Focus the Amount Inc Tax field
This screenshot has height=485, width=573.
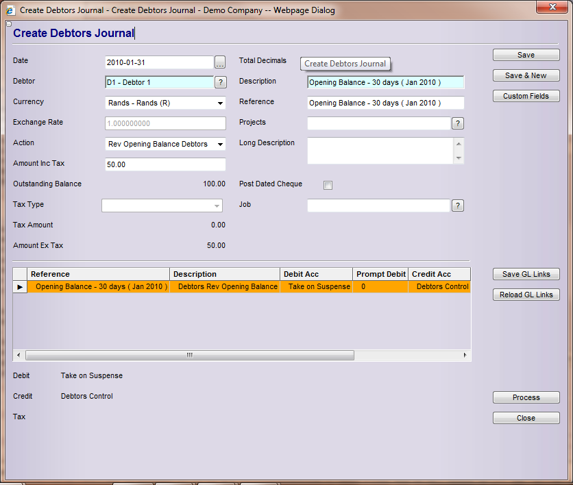pyautogui.click(x=164, y=164)
